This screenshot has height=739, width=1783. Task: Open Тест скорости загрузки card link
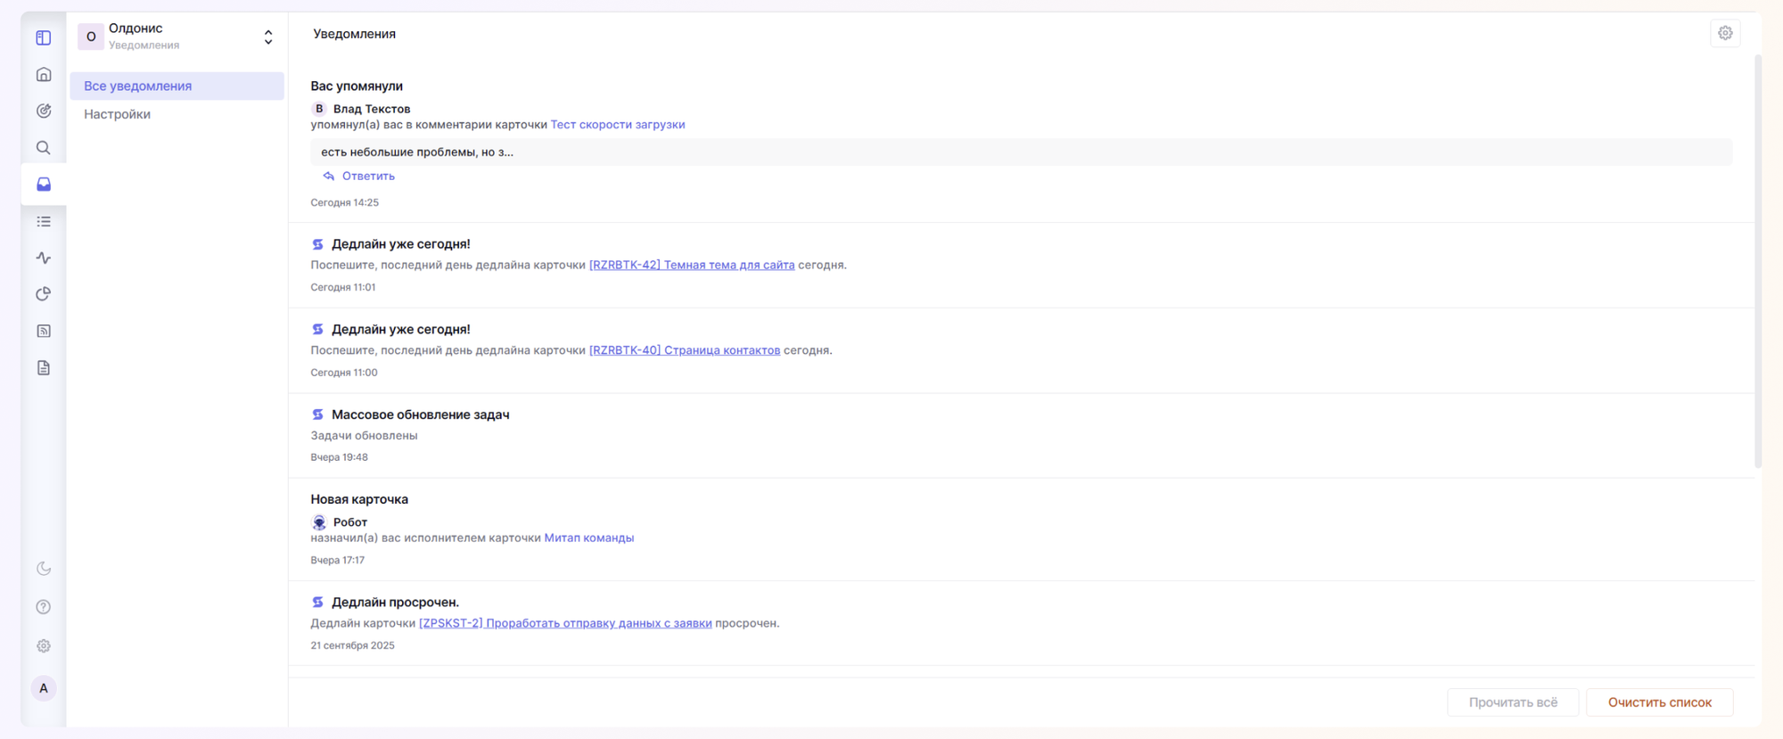click(617, 125)
